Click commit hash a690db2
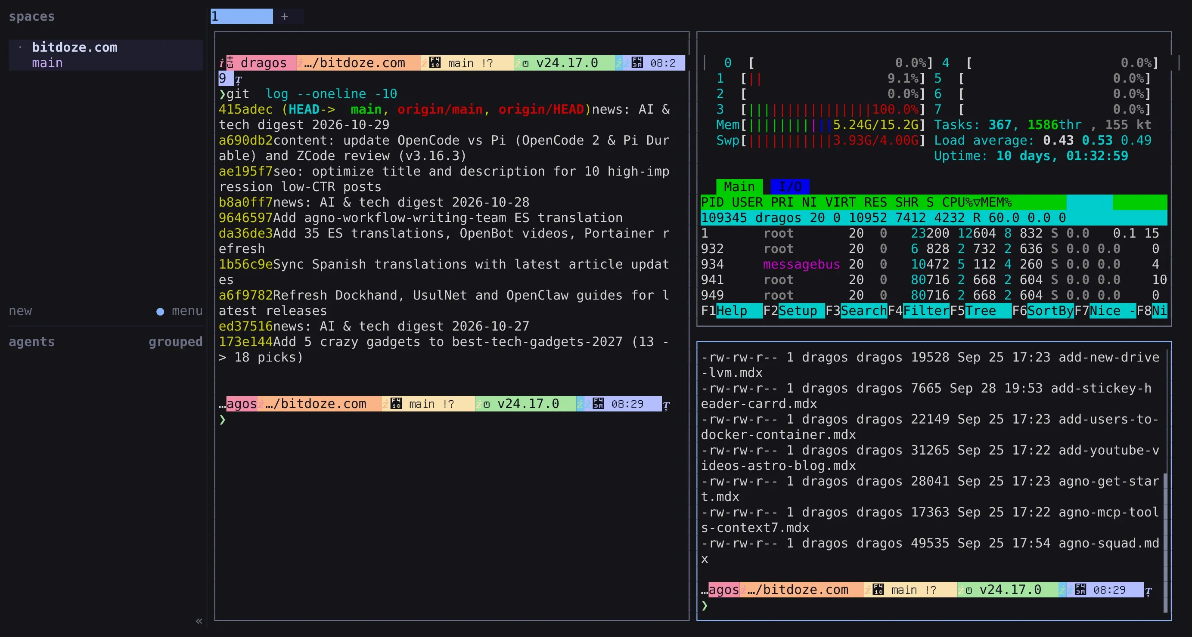1192x637 pixels. (246, 140)
